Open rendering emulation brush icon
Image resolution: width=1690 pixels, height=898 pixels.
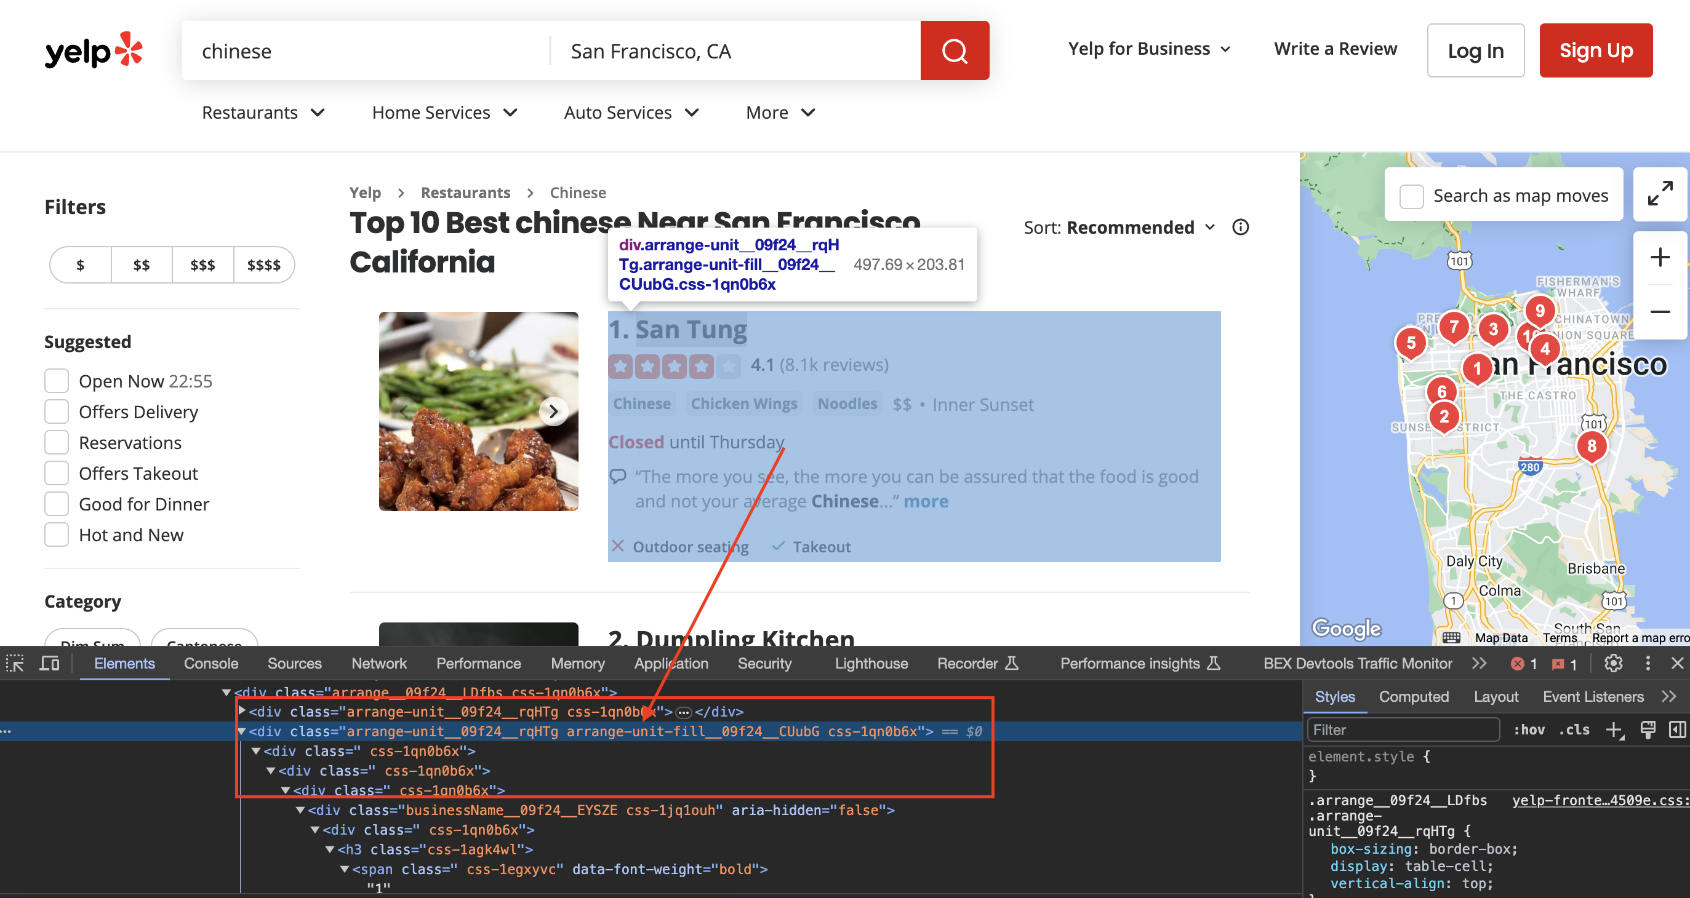(x=1648, y=730)
